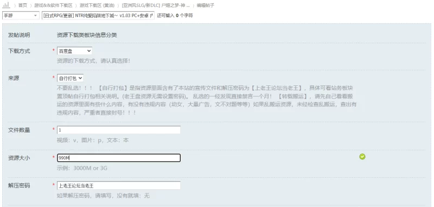
Task: Click the 解压密码 input field
Action: pyautogui.click(x=118, y=185)
